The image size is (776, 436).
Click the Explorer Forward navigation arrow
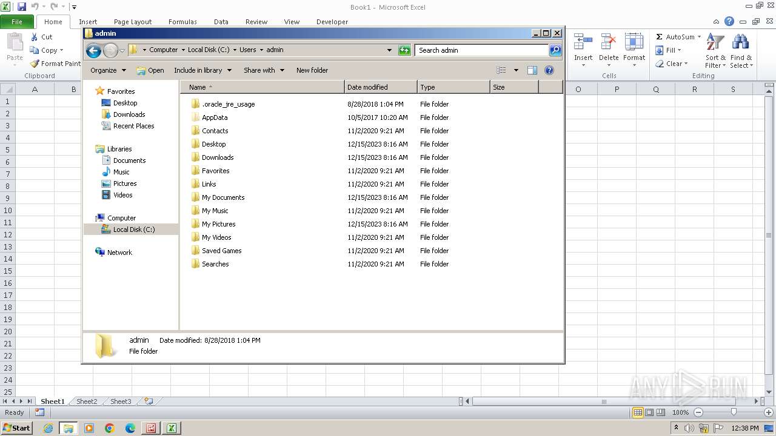(110, 50)
